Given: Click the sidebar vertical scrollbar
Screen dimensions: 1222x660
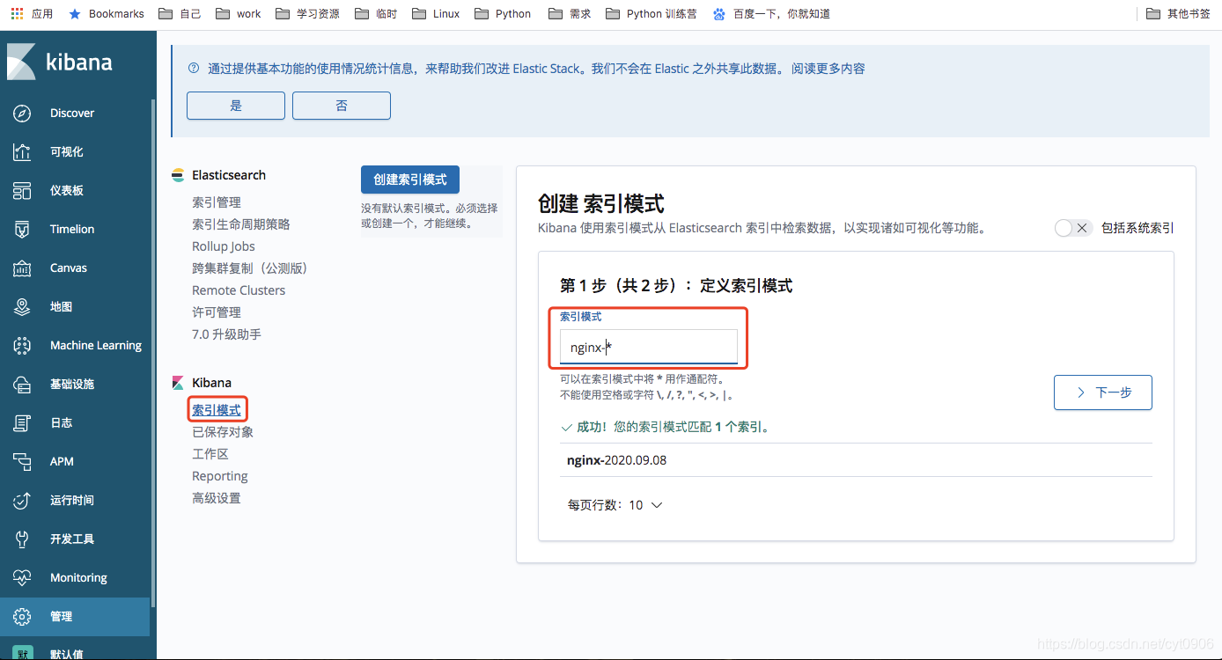Looking at the screenshot, I should (x=153, y=352).
